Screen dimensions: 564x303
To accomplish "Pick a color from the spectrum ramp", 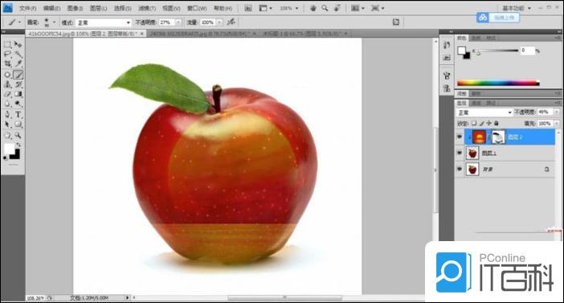I will 498,83.
